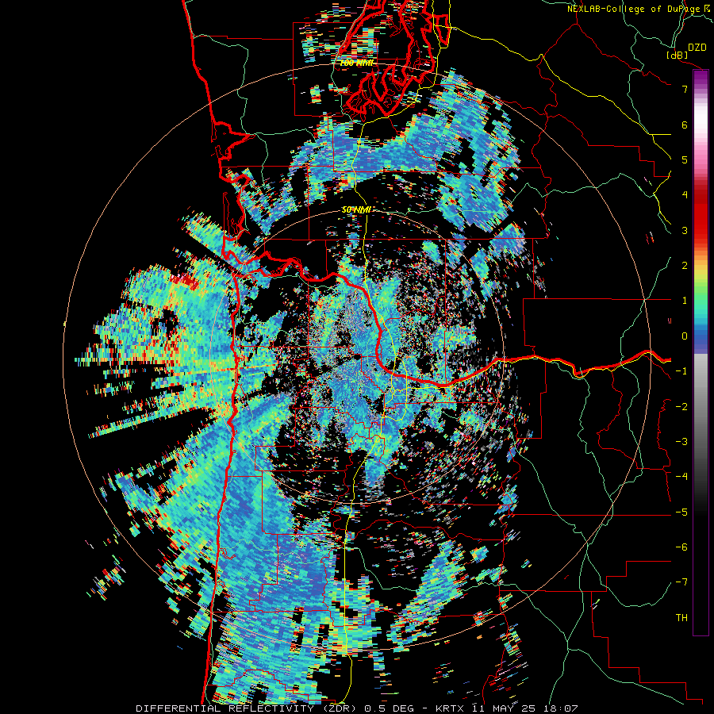
Task: Select the positive 4 dB scale label
Action: tap(685, 195)
